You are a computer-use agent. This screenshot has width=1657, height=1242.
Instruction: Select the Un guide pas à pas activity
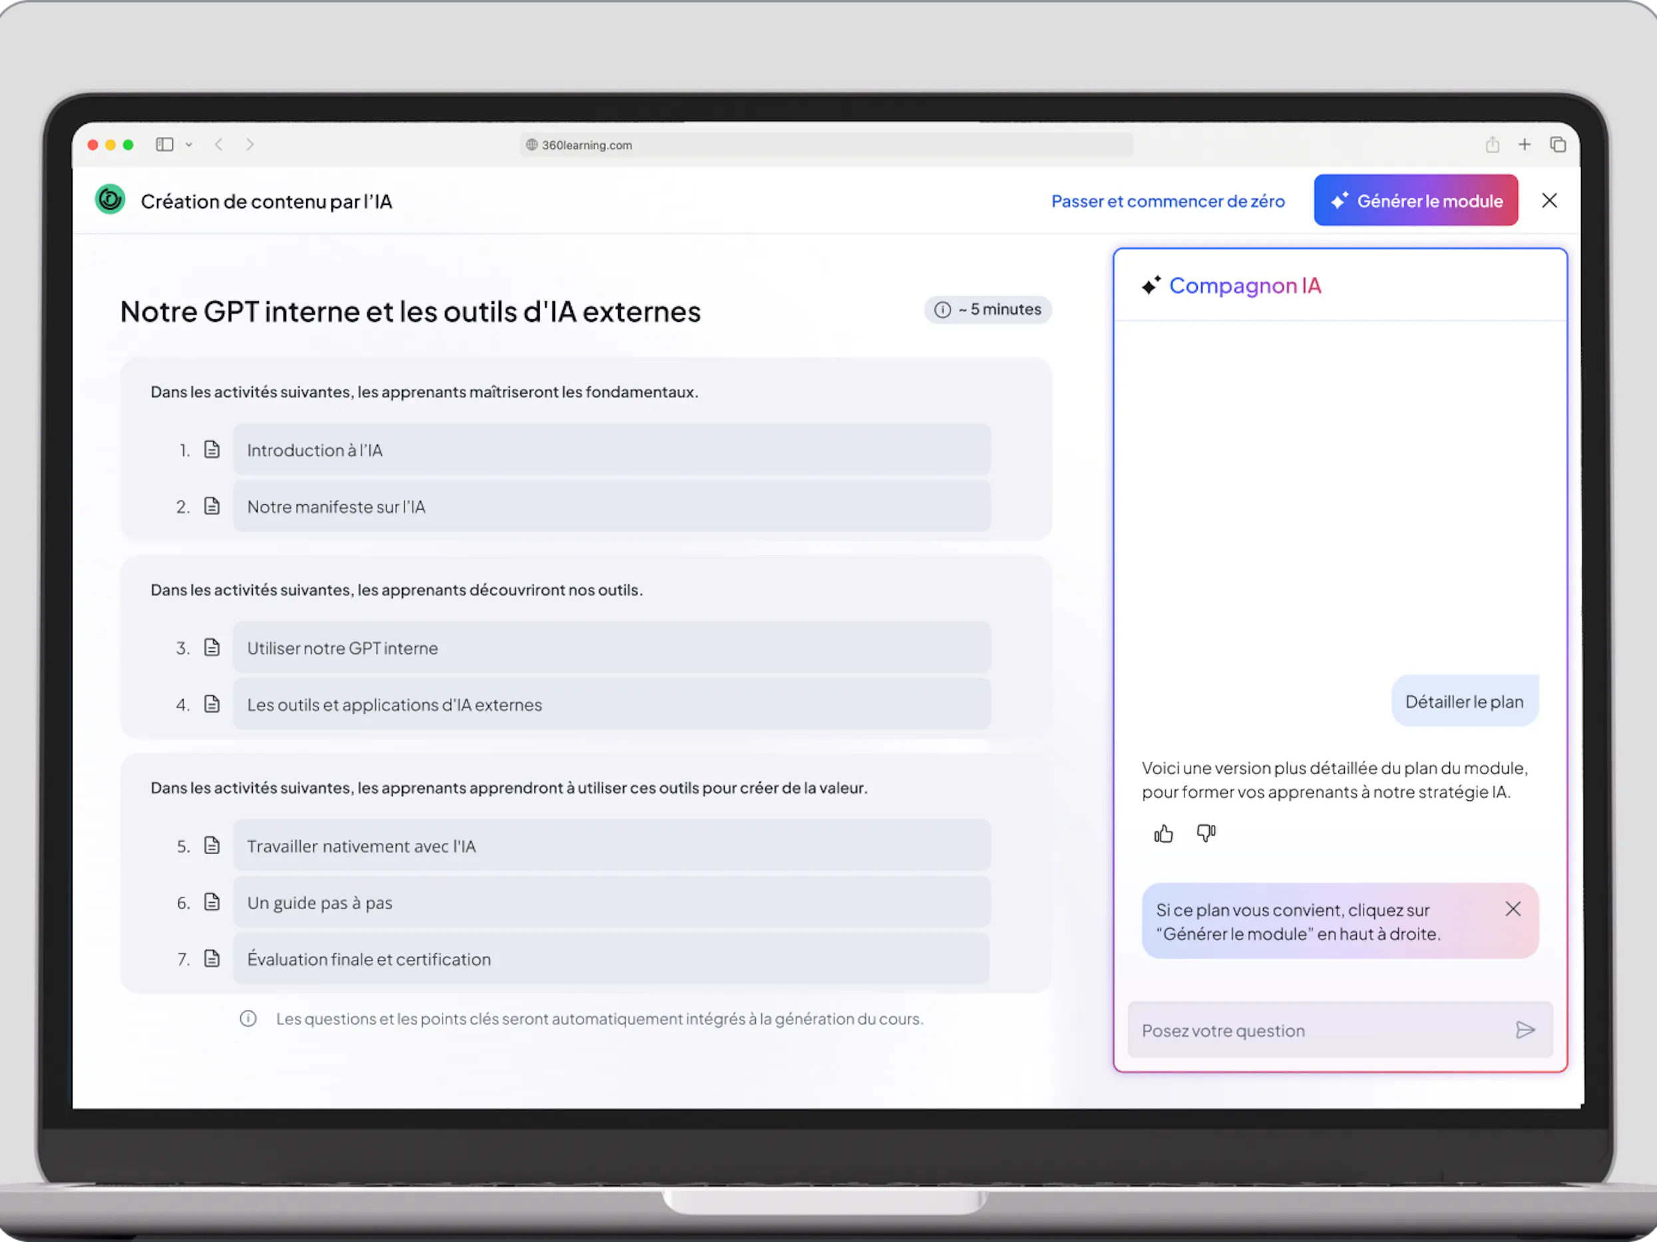tap(612, 903)
